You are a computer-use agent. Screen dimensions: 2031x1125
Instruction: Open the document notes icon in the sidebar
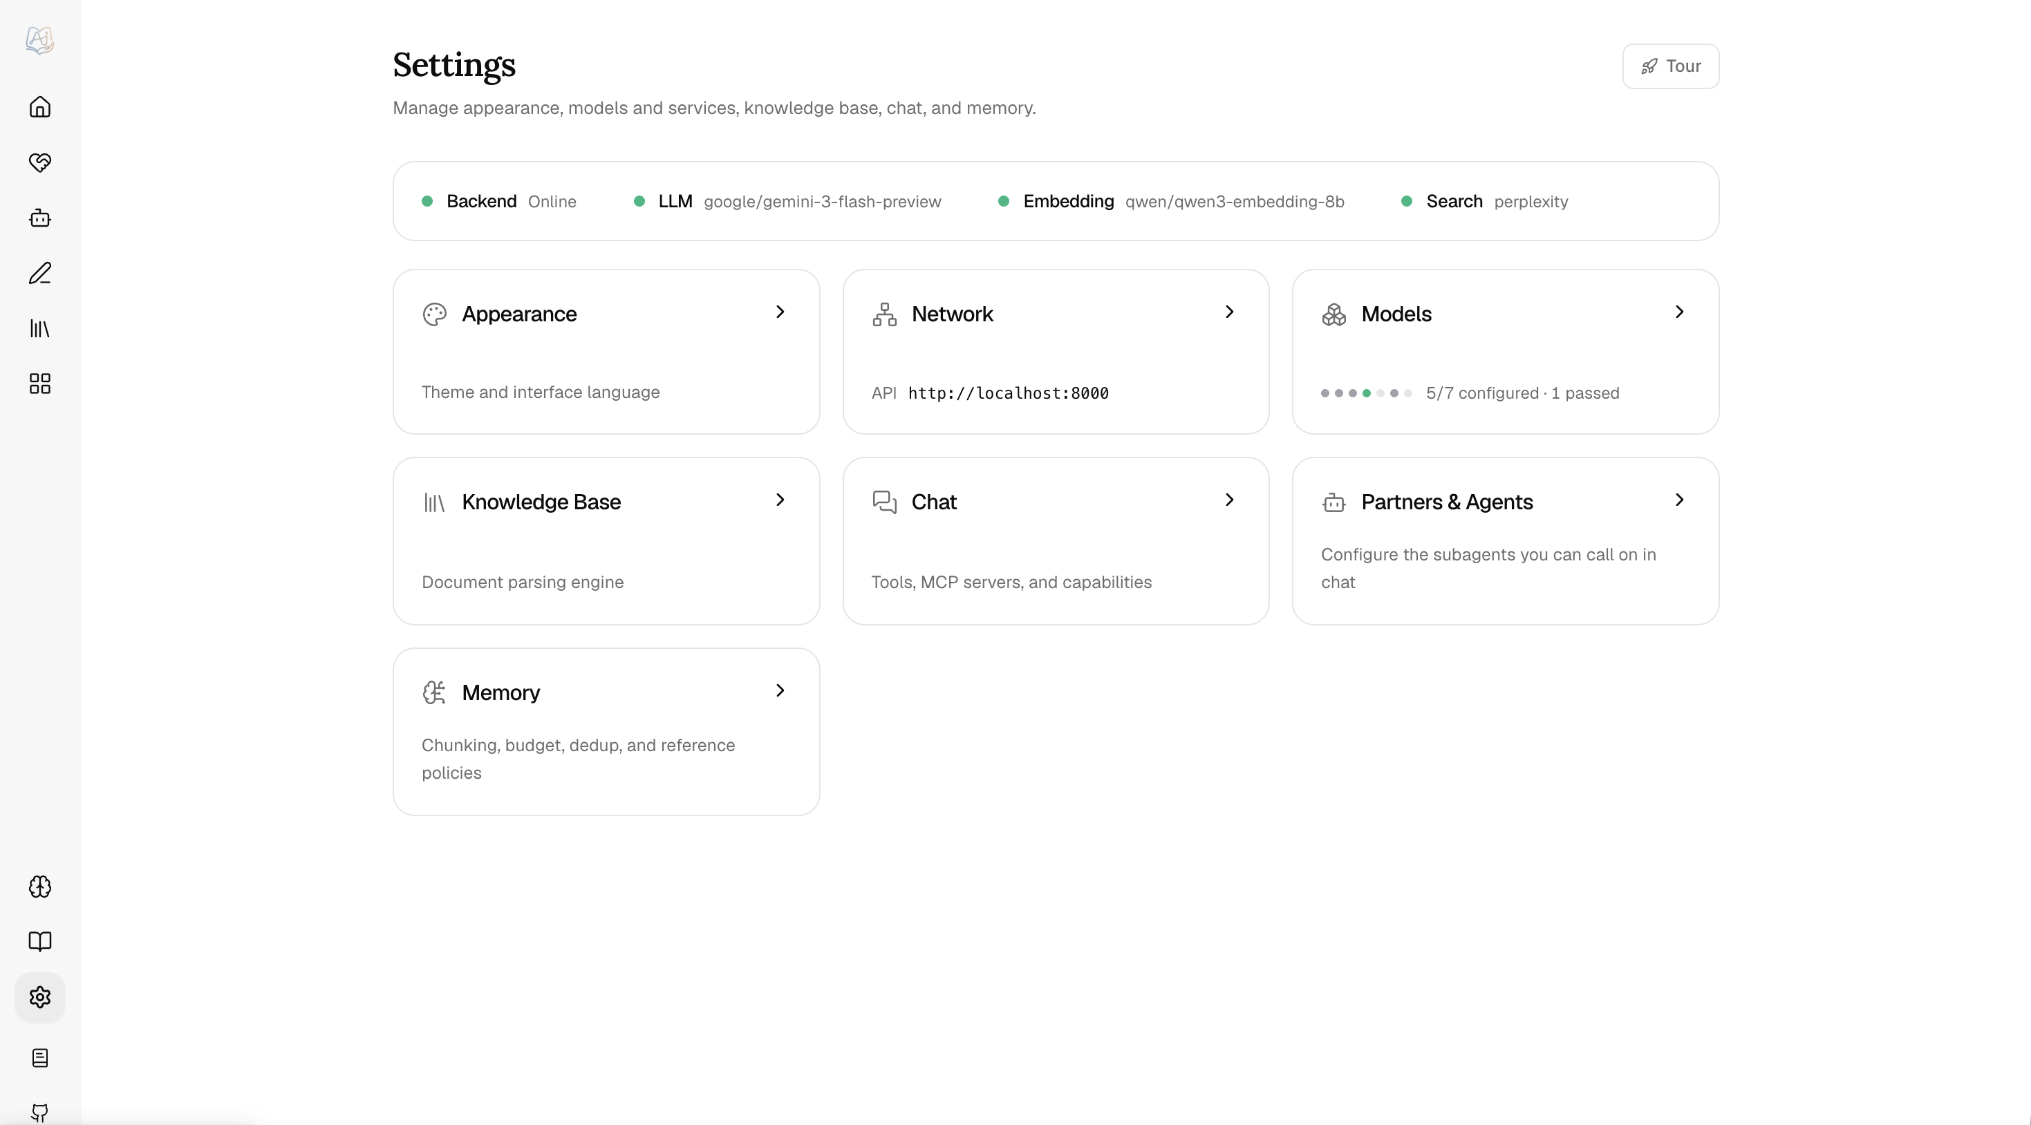coord(39,1058)
